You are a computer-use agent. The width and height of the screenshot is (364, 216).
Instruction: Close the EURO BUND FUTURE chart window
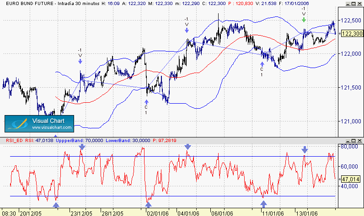[x=359, y=4]
